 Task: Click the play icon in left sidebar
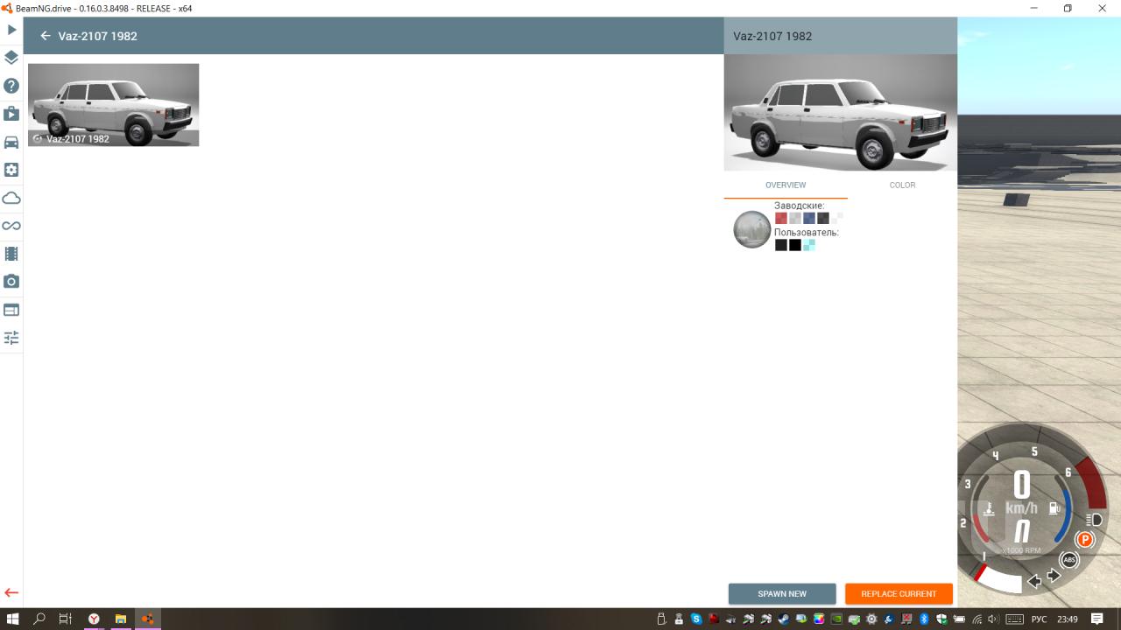coord(11,30)
